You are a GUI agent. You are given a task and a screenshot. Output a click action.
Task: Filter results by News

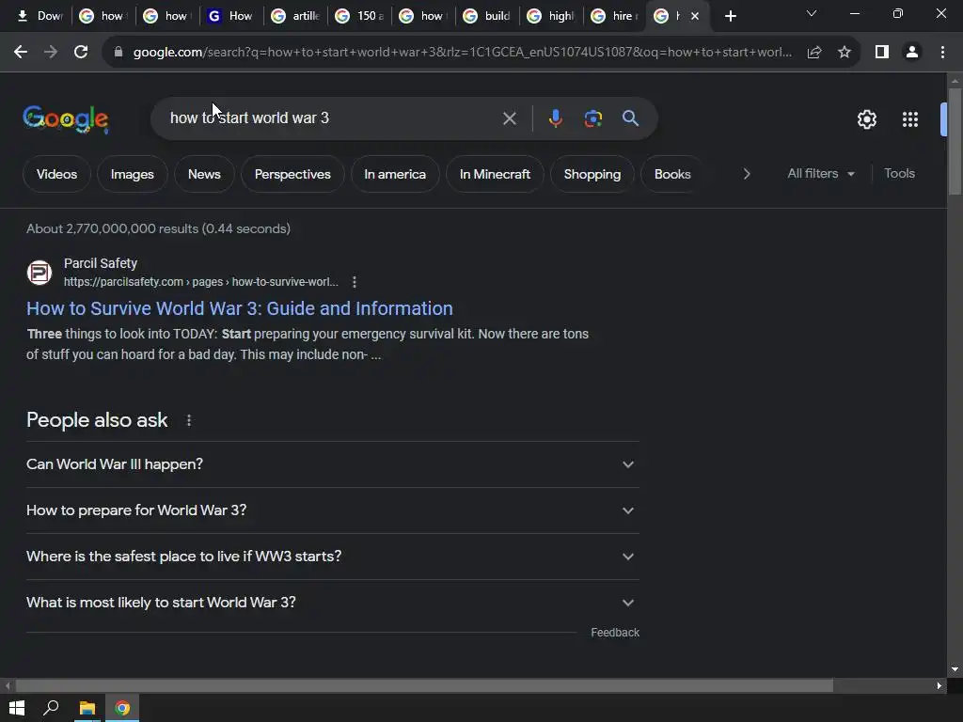pyautogui.click(x=204, y=174)
